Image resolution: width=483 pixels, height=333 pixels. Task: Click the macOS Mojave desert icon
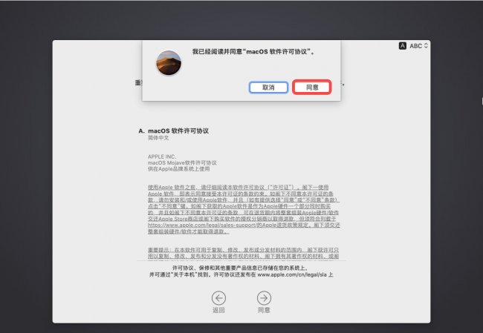point(169,63)
